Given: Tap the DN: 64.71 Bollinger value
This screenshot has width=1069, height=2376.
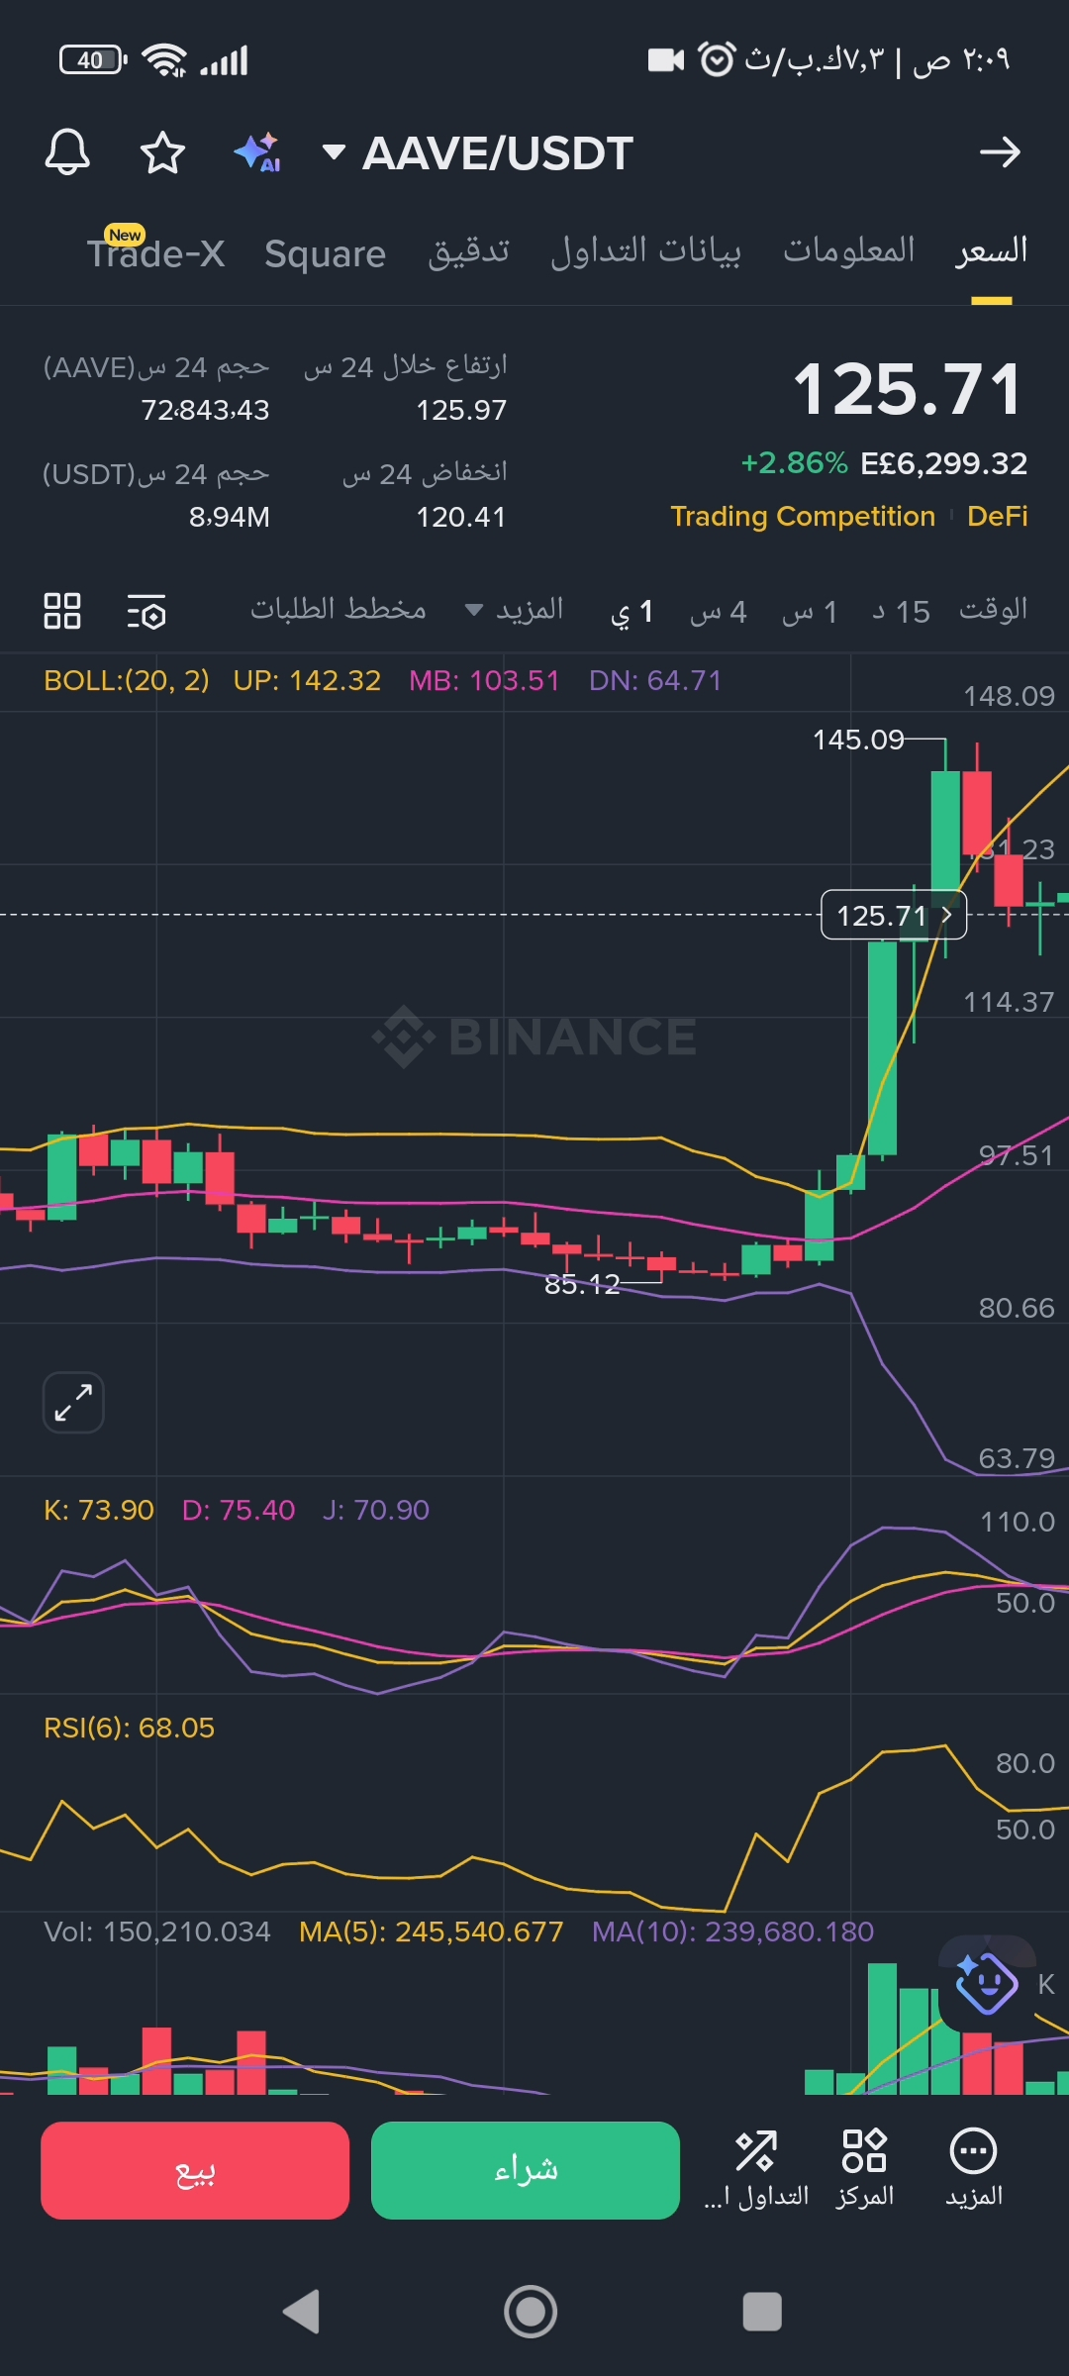Looking at the screenshot, I should click(655, 680).
